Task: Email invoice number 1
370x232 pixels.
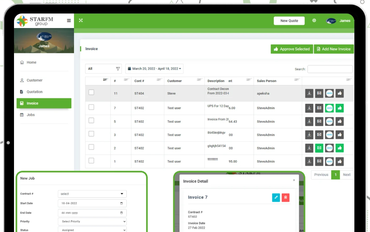Action: (x=319, y=161)
